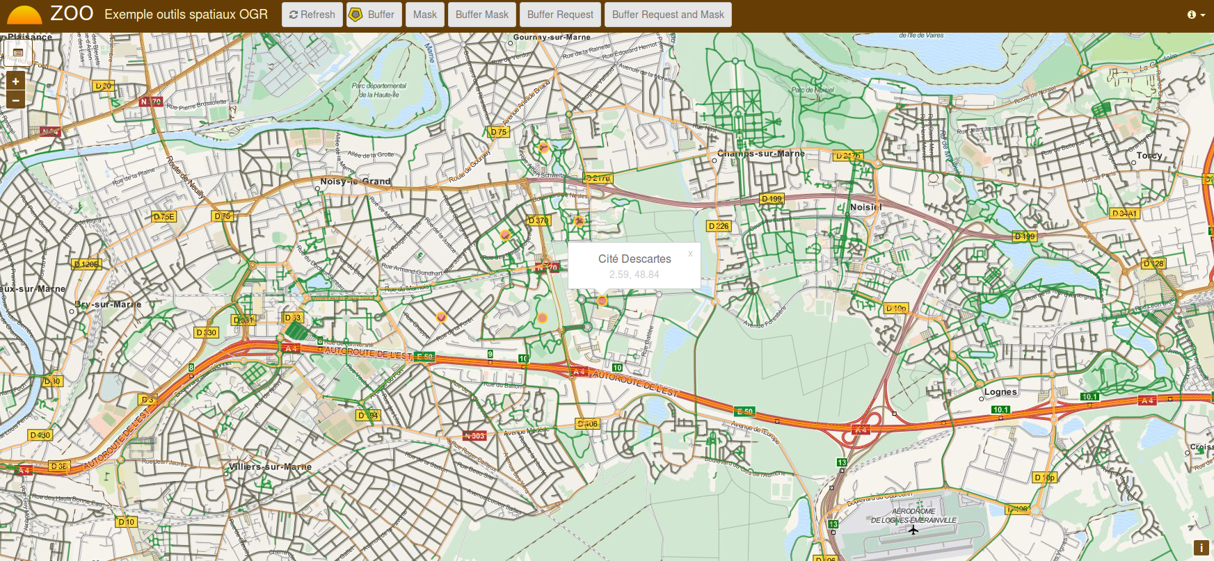Viewport: 1214px width, 561px height.
Task: Zoom out with the minus button
Action: coord(15,100)
